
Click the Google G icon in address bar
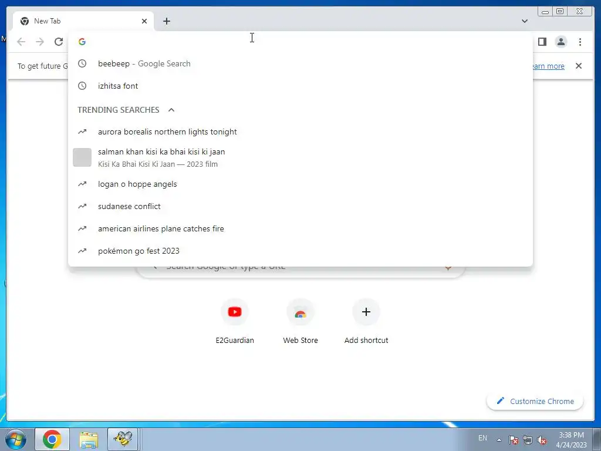tap(82, 42)
